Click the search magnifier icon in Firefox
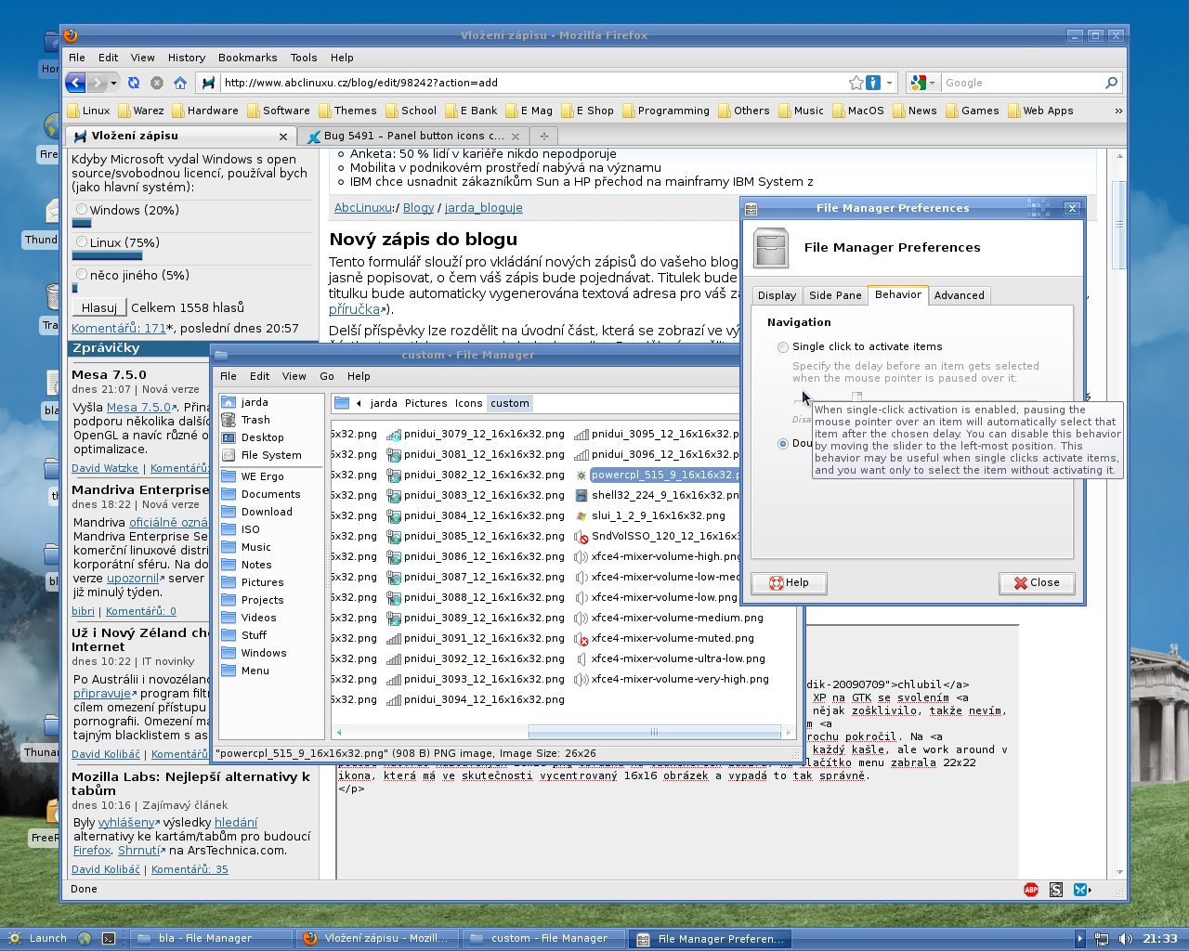Viewport: 1189px width, 951px height. (1111, 83)
